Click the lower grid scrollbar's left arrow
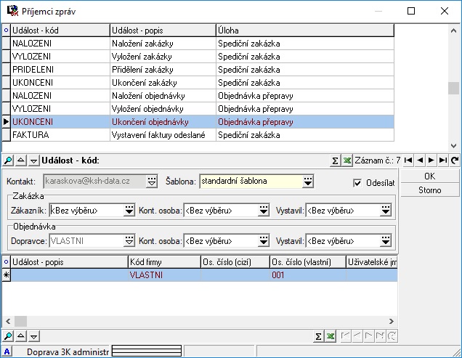The width and height of the screenshot is (462, 358). (8, 321)
